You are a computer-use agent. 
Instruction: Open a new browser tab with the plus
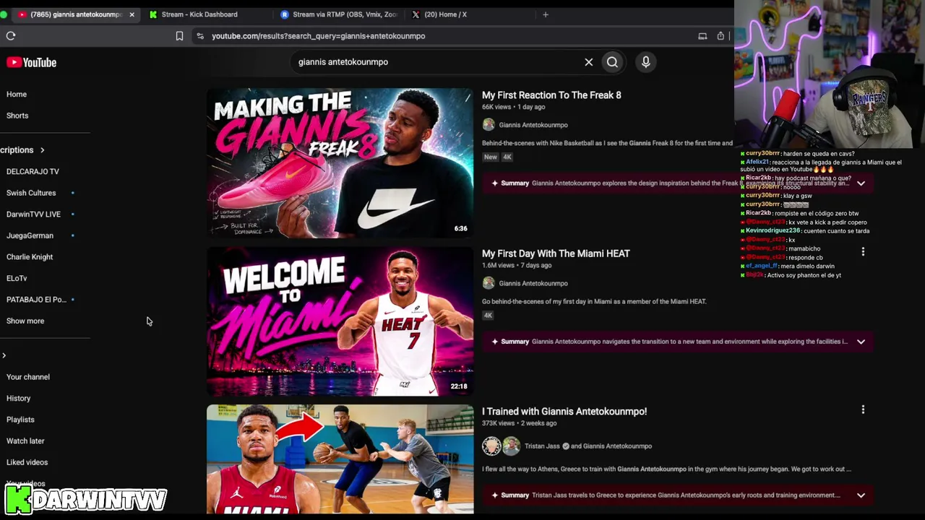[546, 14]
